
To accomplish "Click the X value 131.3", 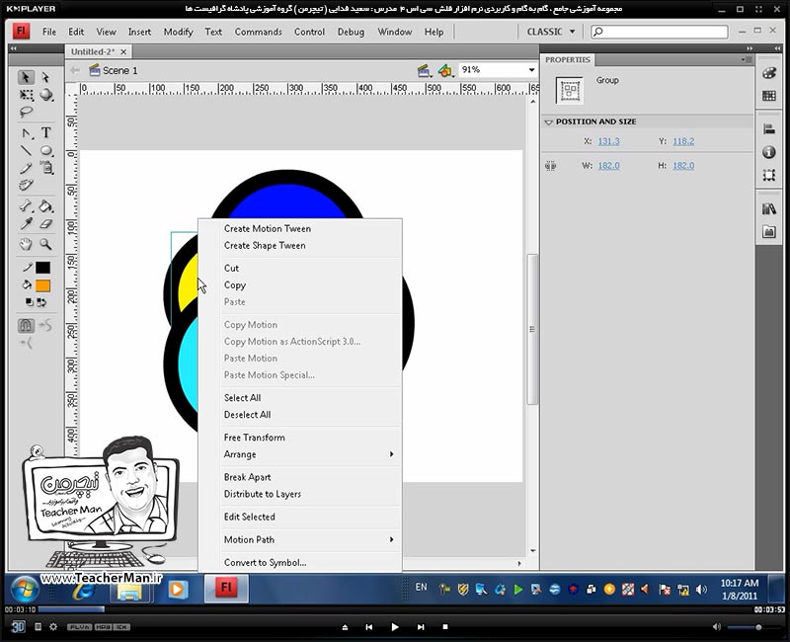I will coord(608,141).
